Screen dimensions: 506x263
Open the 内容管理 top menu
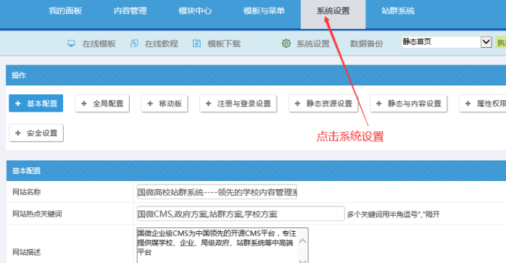(x=130, y=11)
